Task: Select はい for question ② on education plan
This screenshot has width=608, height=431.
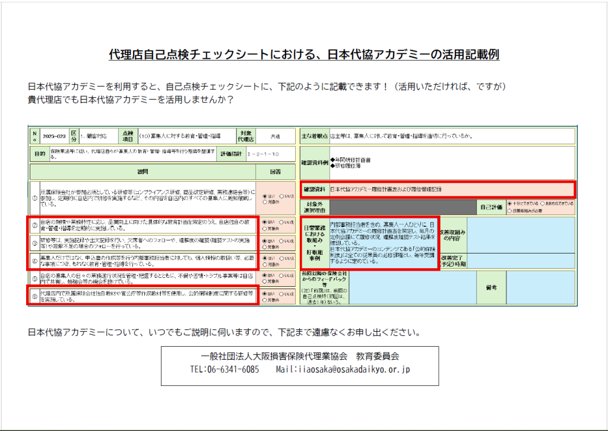Action: (265, 223)
